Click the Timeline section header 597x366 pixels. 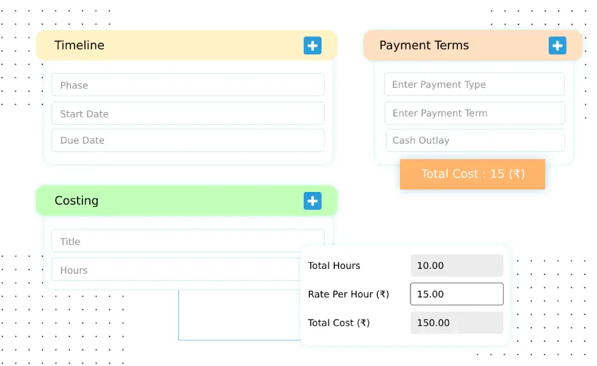(173, 46)
